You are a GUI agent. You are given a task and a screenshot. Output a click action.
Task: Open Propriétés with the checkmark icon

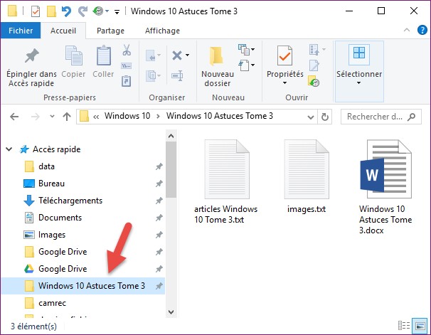click(x=284, y=56)
